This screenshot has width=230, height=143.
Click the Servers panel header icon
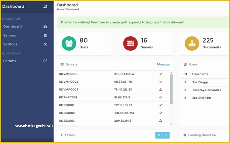[x=62, y=64]
